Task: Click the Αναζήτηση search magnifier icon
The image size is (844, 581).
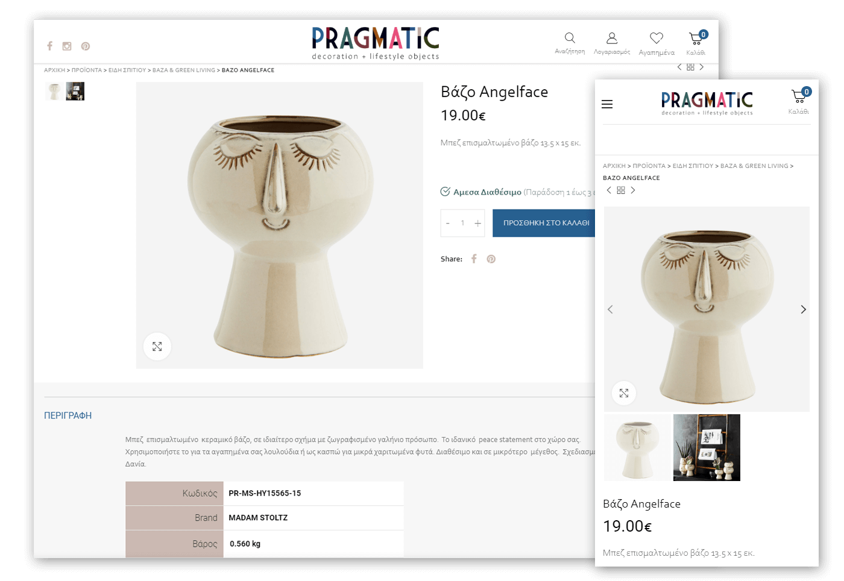Action: [570, 38]
